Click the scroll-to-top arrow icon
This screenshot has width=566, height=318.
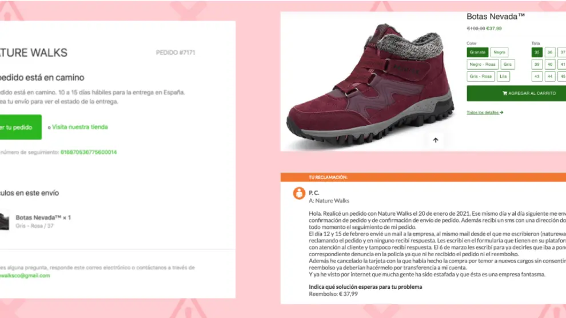(x=435, y=140)
